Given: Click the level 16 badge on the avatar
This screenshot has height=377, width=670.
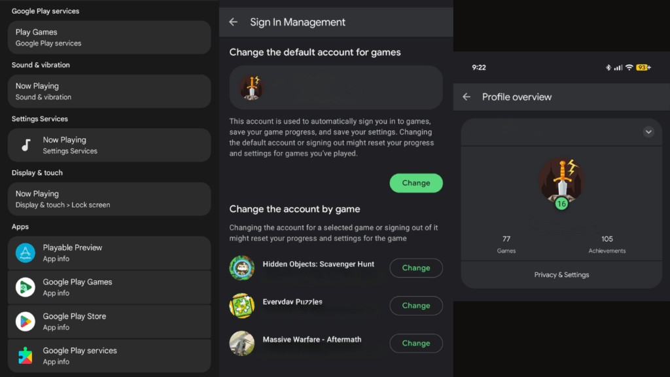Looking at the screenshot, I should click(561, 204).
